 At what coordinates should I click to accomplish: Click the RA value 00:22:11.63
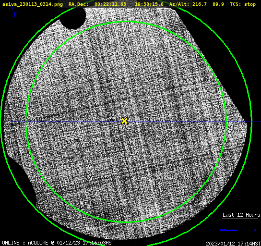tap(110, 4)
